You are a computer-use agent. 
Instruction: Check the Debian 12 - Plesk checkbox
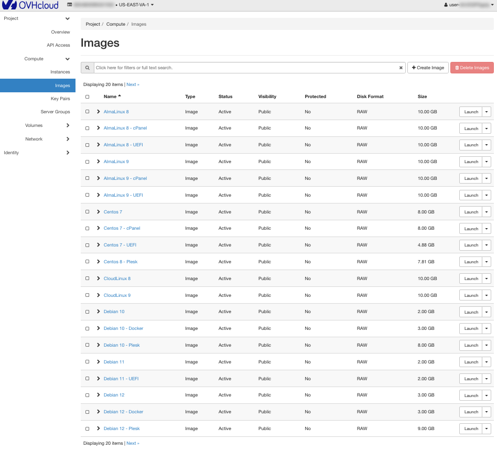click(x=87, y=428)
